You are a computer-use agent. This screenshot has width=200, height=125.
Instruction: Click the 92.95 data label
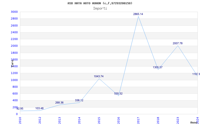[20, 109]
